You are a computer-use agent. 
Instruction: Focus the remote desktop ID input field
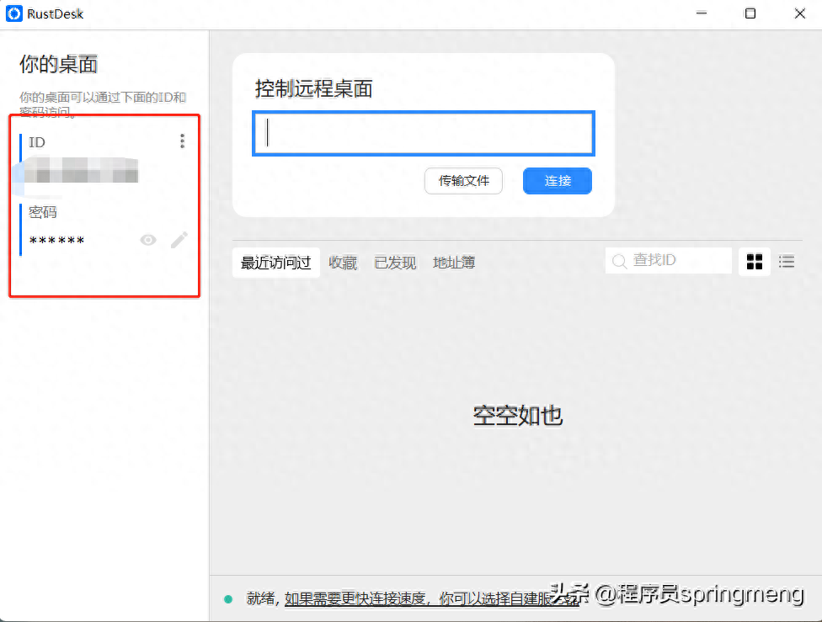click(x=424, y=133)
